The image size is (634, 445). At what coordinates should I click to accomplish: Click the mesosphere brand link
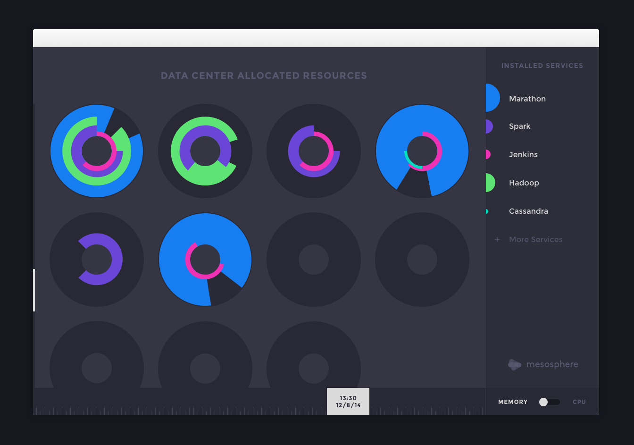[552, 364]
